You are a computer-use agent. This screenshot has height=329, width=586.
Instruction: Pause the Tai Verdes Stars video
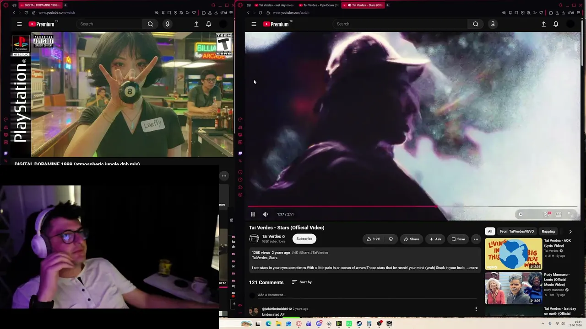point(253,214)
